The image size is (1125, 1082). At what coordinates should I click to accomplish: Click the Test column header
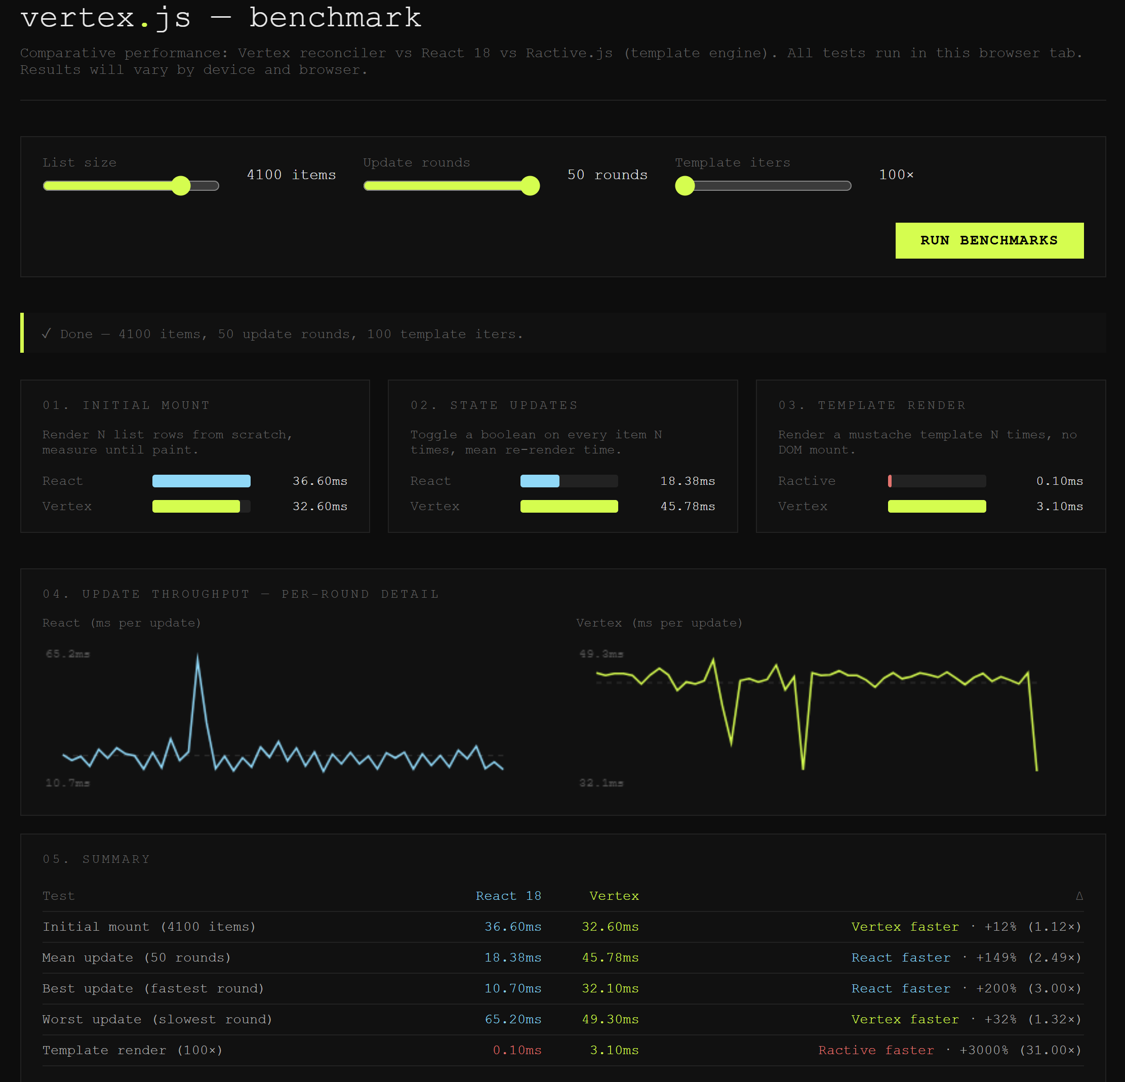[x=59, y=896]
